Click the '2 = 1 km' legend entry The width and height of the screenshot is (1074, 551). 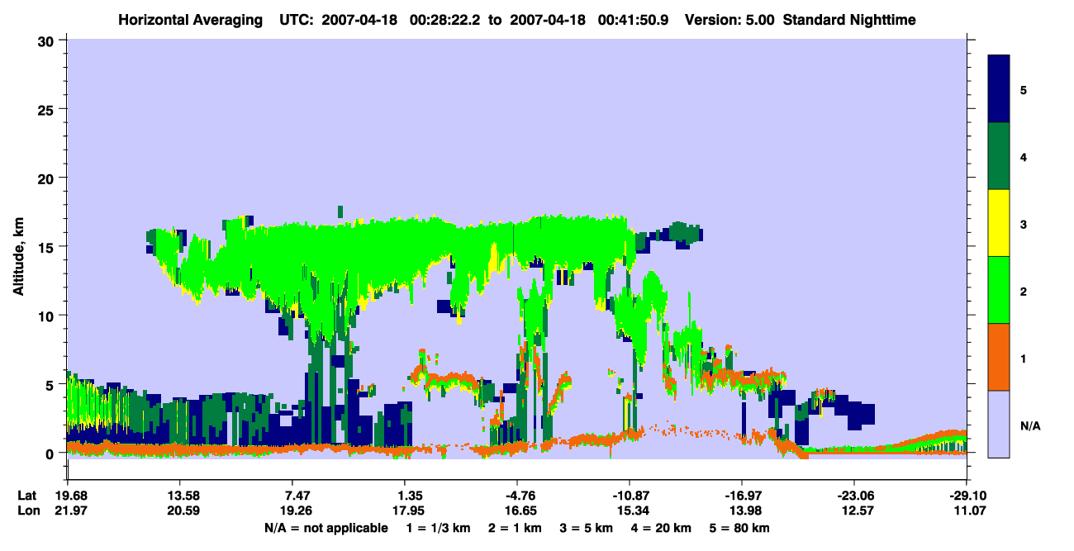click(x=515, y=528)
